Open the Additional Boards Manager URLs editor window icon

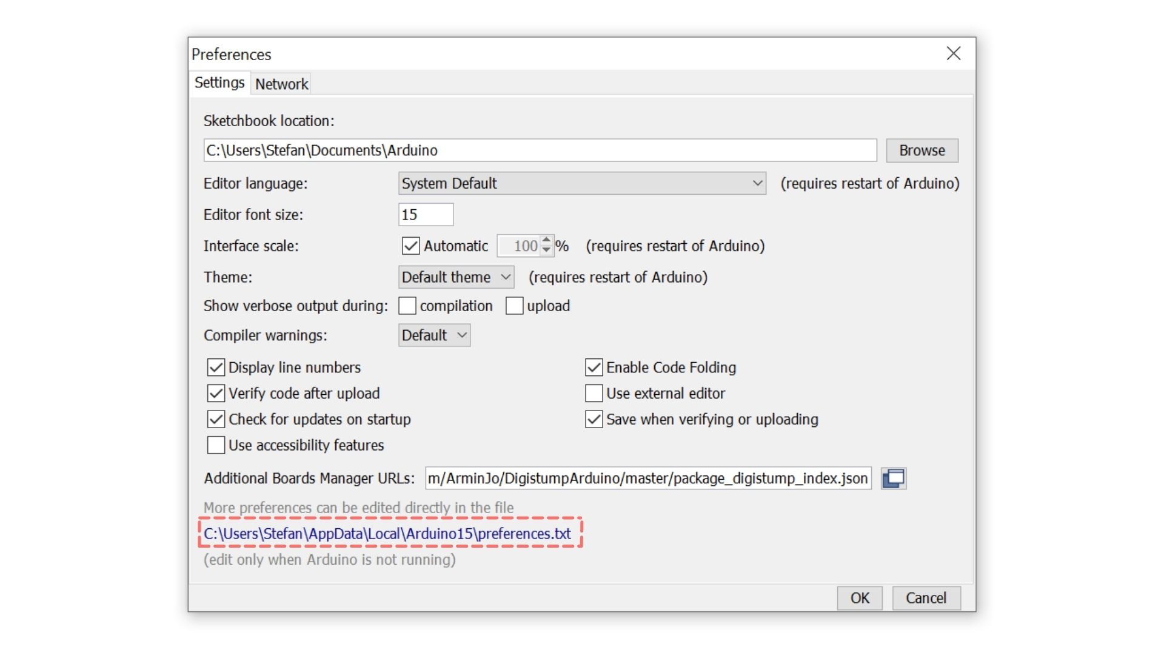pyautogui.click(x=893, y=479)
